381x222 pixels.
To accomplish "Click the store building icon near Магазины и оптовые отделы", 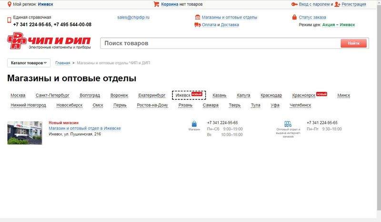I will click(198, 17).
